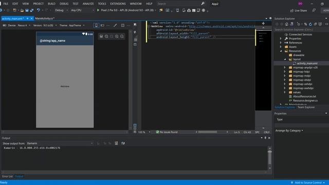Image resolution: width=329 pixels, height=185 pixels.
Task: Click the zoom in magnifier in designer
Action: coord(117,36)
